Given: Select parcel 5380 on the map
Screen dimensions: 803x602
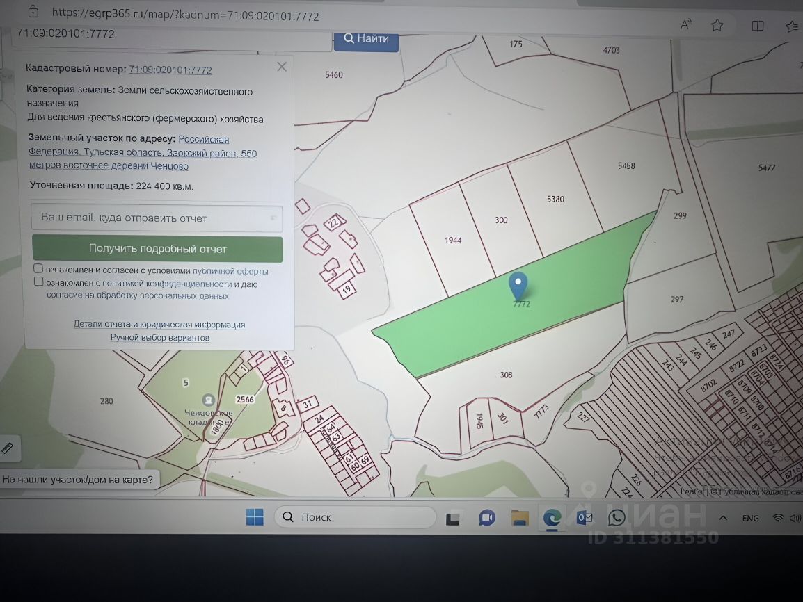Looking at the screenshot, I should tap(555, 199).
